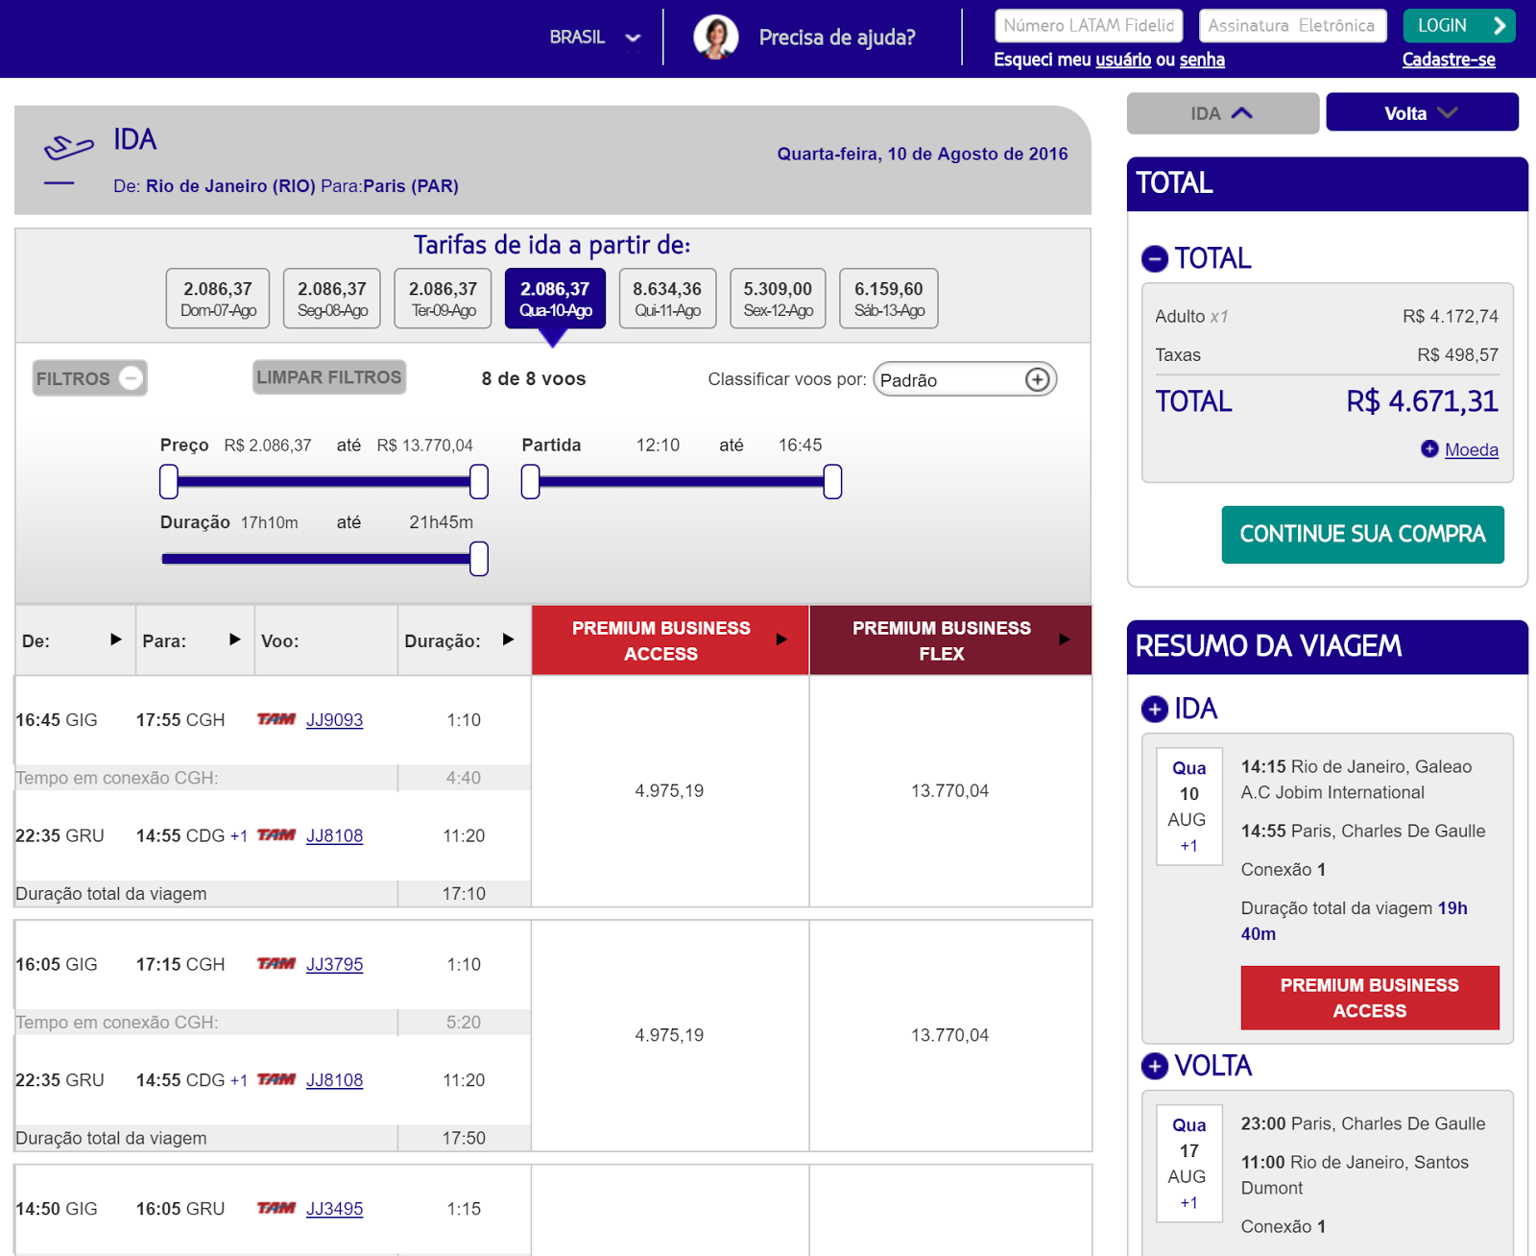Click the total price R$ 4.671,31
Viewport: 1536px width, 1256px height.
point(1422,401)
